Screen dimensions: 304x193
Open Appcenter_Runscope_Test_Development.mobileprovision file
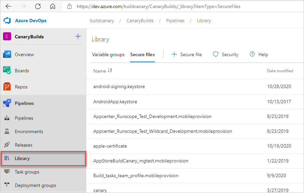[152, 116]
